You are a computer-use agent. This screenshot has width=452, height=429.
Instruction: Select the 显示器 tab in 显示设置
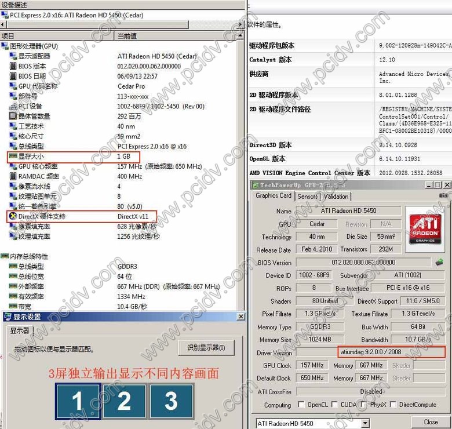tap(20, 330)
